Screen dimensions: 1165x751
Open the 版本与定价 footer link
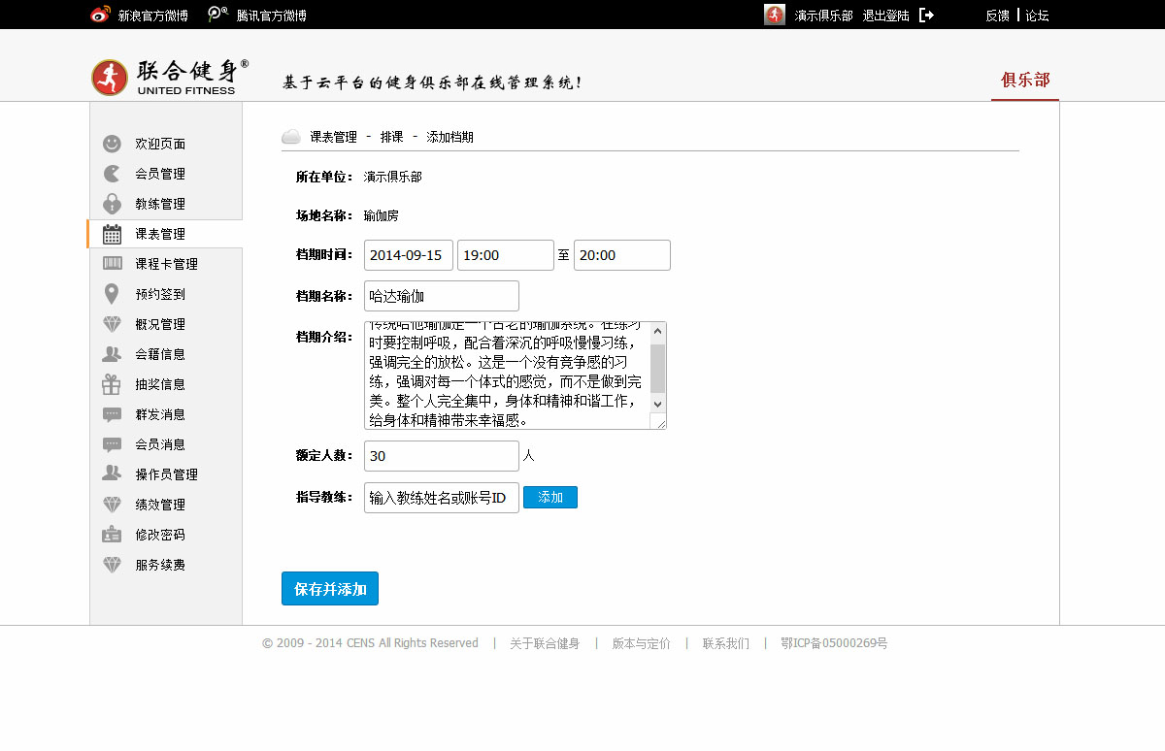tap(641, 643)
